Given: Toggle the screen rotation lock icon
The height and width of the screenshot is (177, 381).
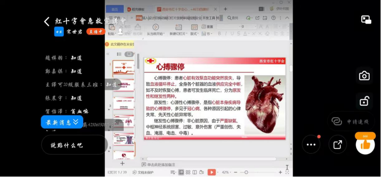Looking at the screenshot, I should (x=364, y=101).
